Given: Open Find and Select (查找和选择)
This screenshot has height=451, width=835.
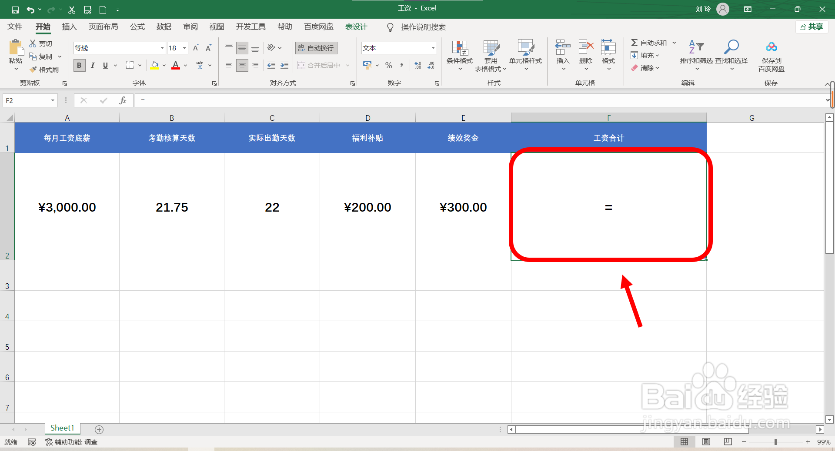Looking at the screenshot, I should click(x=732, y=55).
